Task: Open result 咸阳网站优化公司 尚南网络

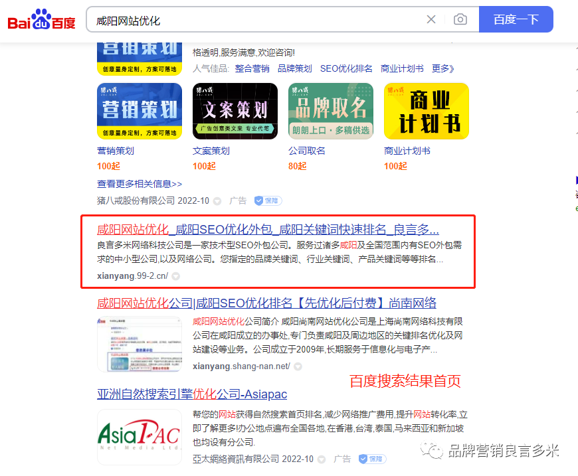Action: pos(266,303)
